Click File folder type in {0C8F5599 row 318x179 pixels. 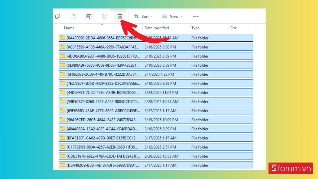(200, 47)
